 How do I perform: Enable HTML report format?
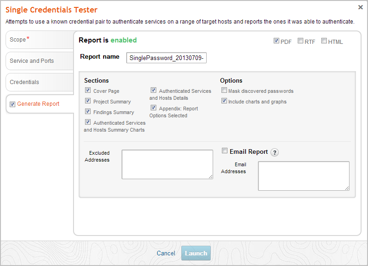pyautogui.click(x=324, y=41)
